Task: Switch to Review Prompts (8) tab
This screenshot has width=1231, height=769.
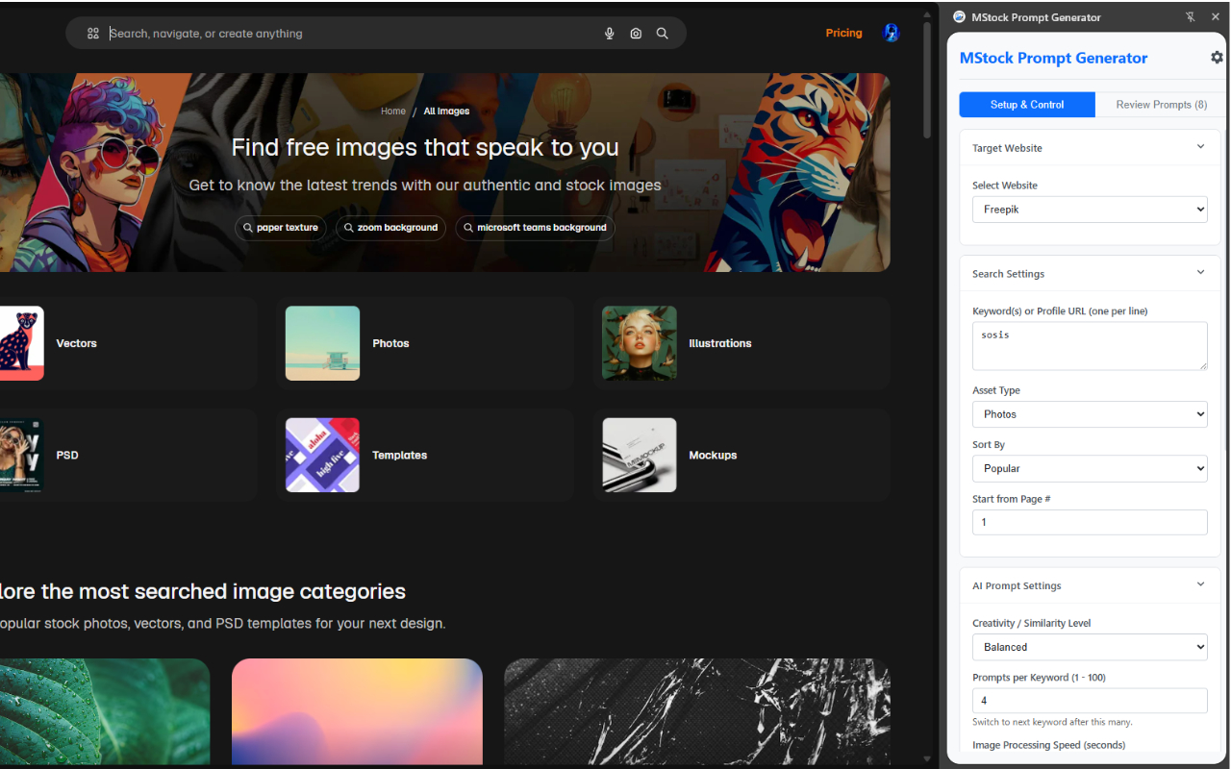Action: pyautogui.click(x=1162, y=105)
